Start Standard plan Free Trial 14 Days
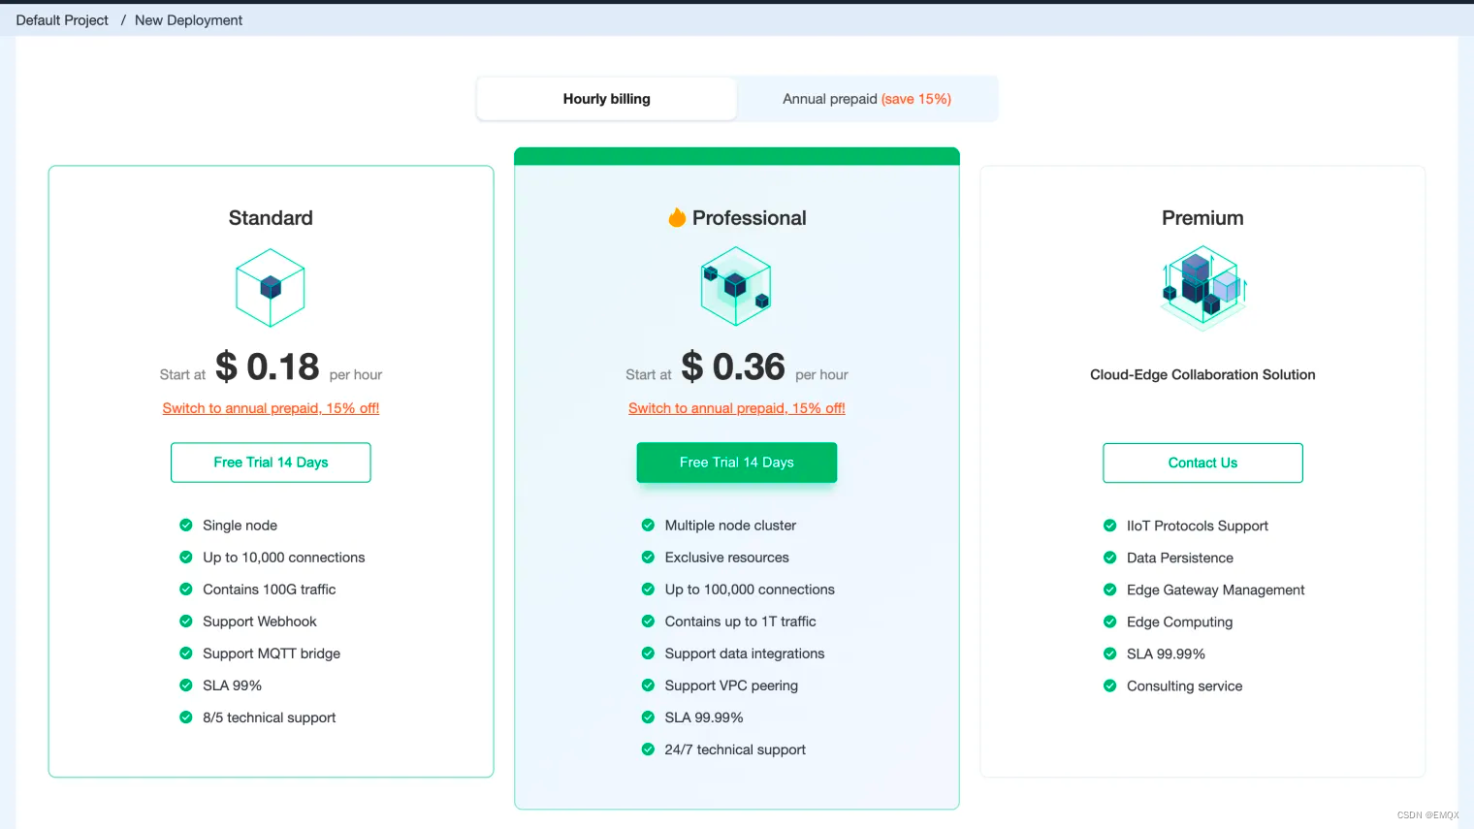This screenshot has height=829, width=1474. pos(271,462)
